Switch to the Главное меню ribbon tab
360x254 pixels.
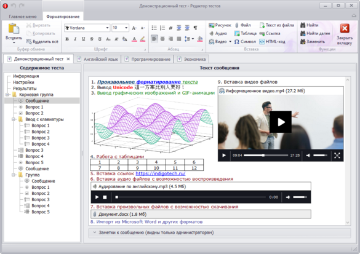[x=23, y=17]
